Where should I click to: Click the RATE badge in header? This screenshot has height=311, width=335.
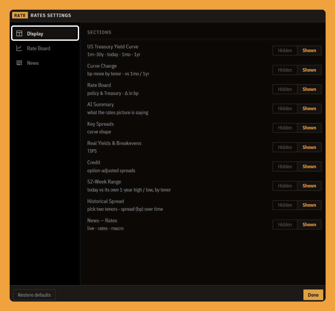(20, 15)
